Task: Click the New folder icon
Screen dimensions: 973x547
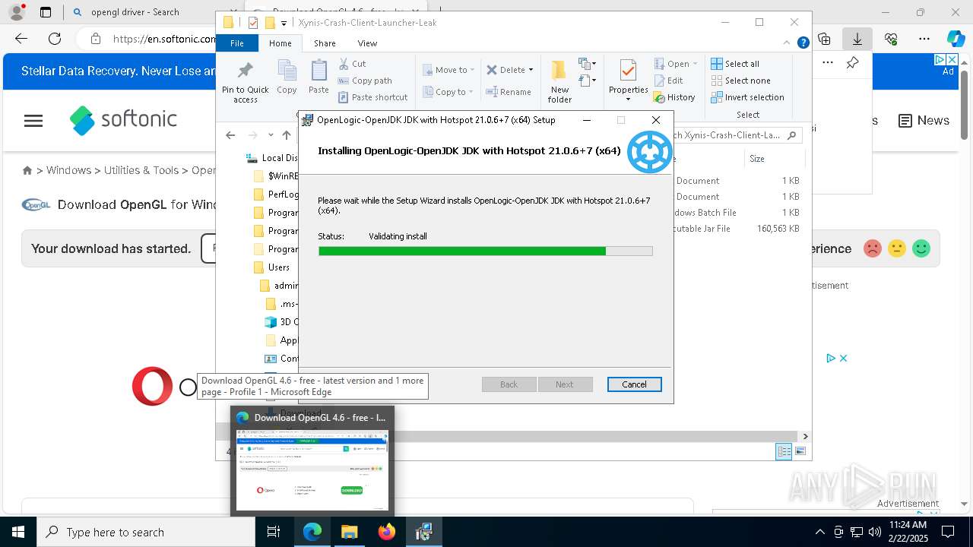Action: pyautogui.click(x=559, y=82)
